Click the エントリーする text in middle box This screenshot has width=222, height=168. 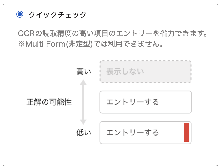tap(133, 102)
